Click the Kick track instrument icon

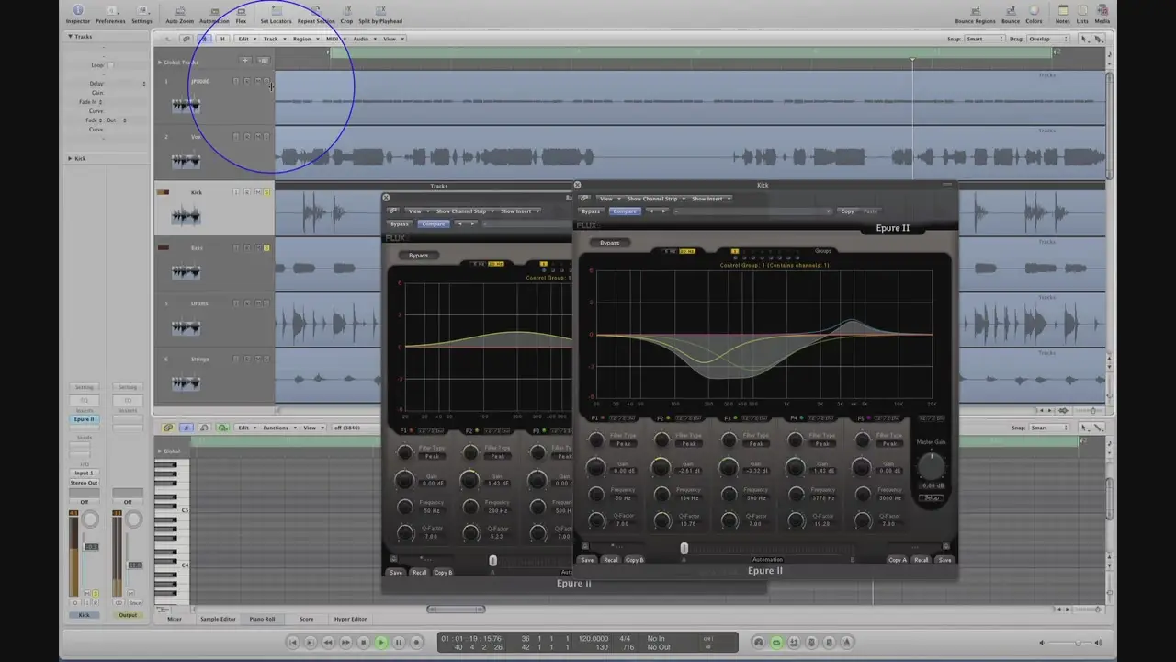tap(186, 216)
